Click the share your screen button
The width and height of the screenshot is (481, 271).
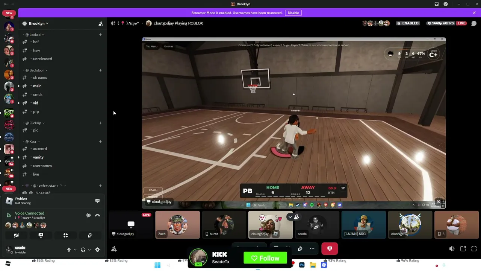point(41,235)
